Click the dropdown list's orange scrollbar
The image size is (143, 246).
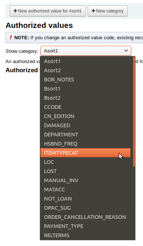[x=134, y=111]
